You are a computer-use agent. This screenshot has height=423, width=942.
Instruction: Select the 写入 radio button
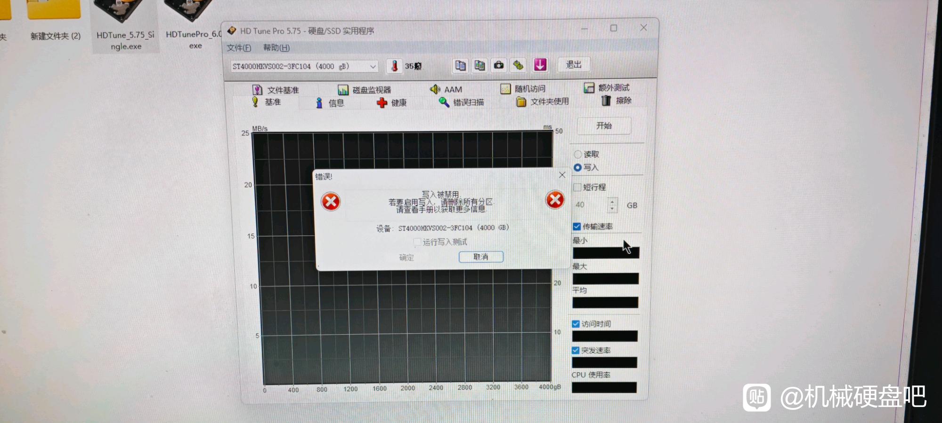tap(577, 167)
